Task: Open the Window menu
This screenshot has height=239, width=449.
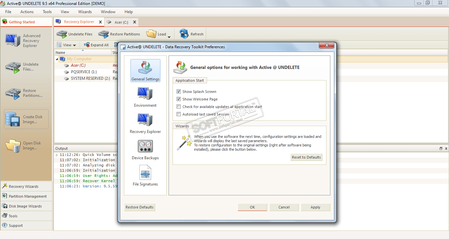Action: [108, 12]
